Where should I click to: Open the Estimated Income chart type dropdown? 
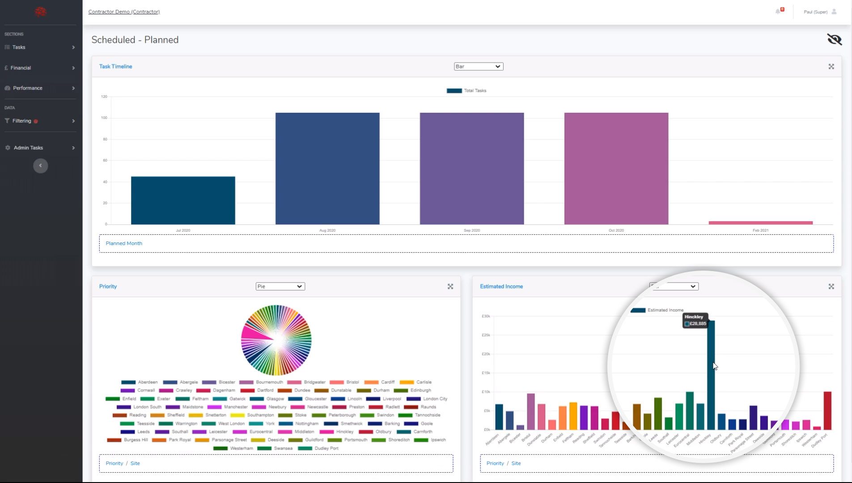[x=674, y=286]
